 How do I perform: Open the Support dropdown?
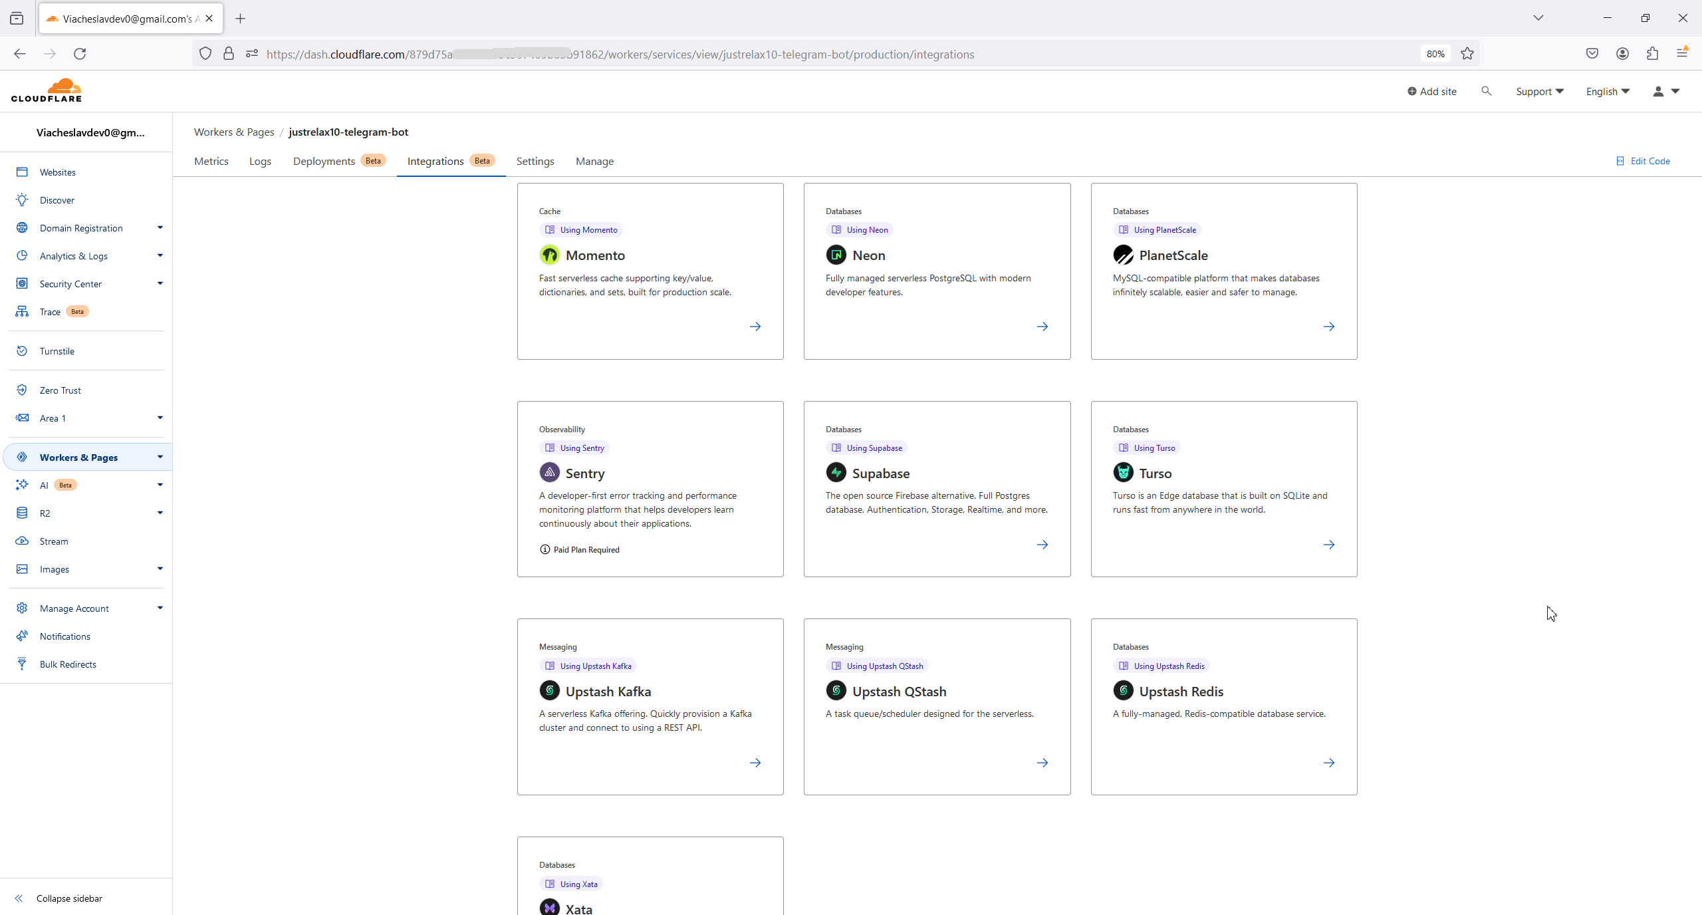(1539, 91)
